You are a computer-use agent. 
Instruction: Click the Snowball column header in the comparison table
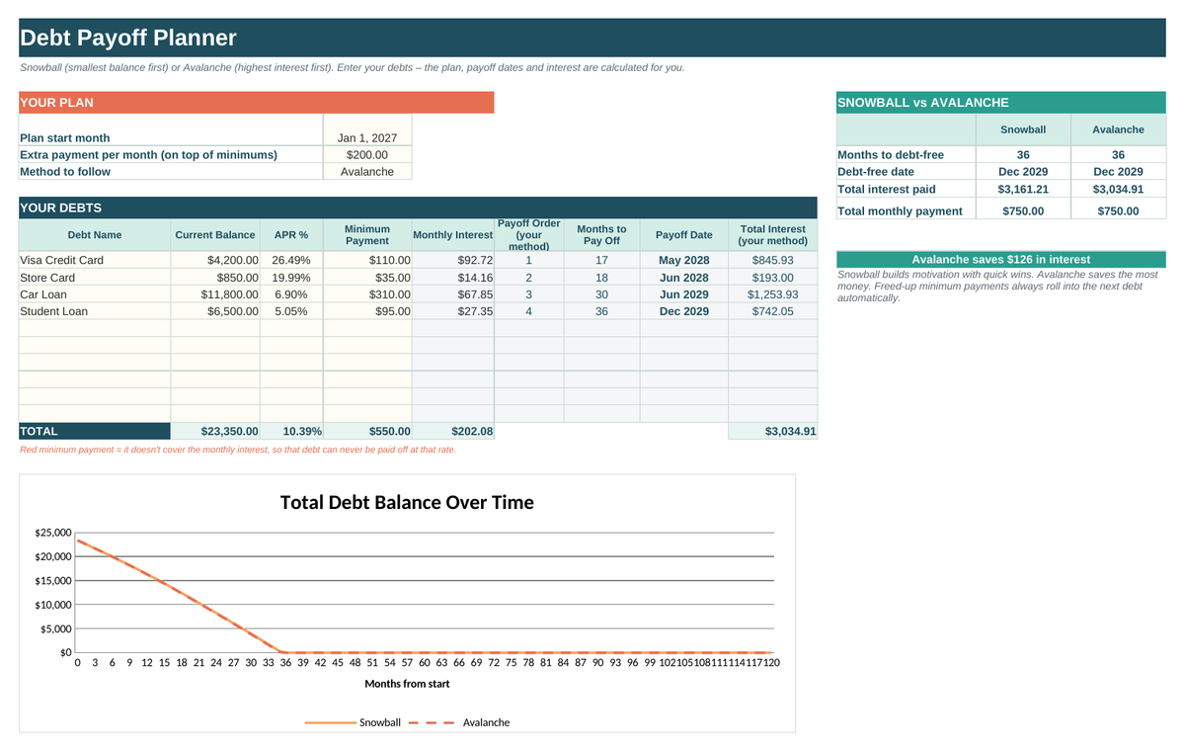pyautogui.click(x=1023, y=129)
